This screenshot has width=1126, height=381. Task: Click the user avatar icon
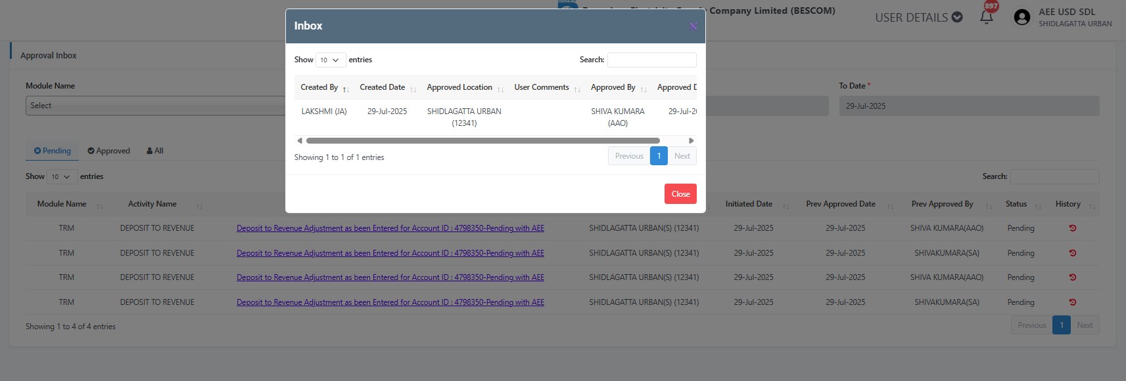(x=1021, y=17)
